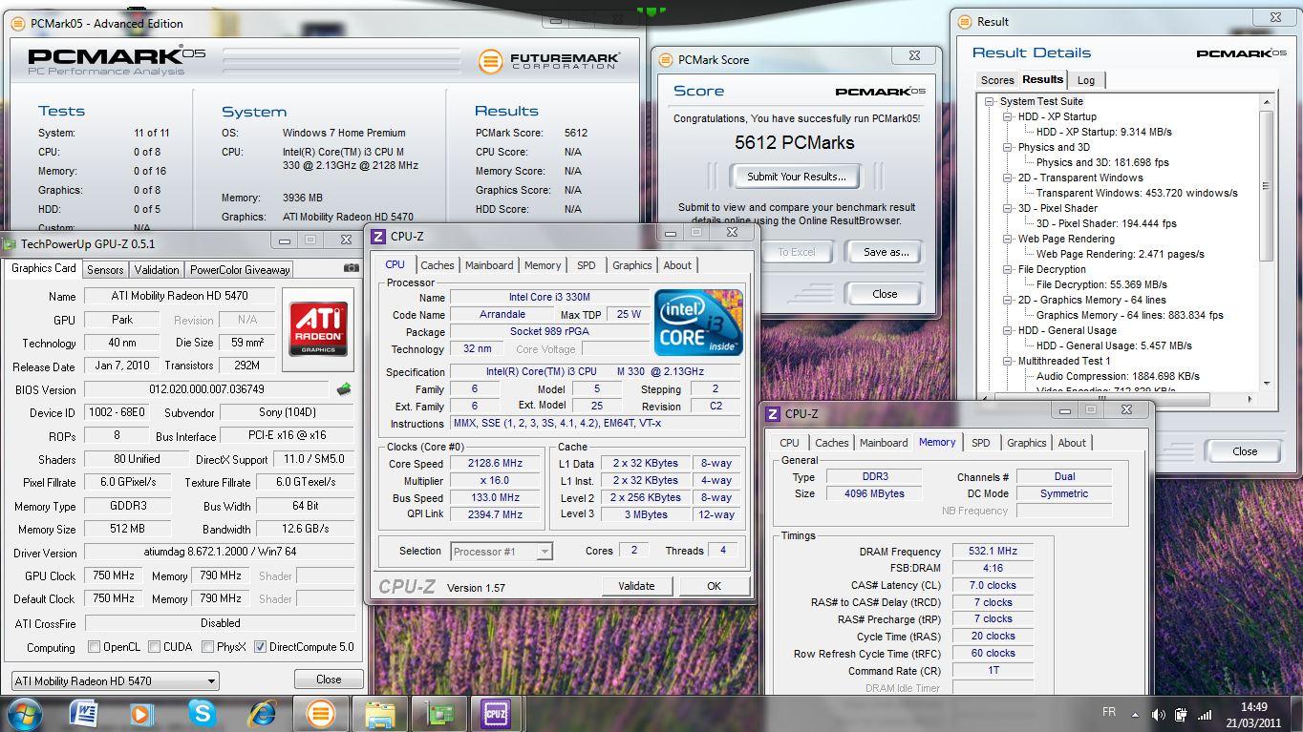This screenshot has width=1303, height=732.
Task: Collapse the System Test Suite tree node
Action: click(990, 101)
